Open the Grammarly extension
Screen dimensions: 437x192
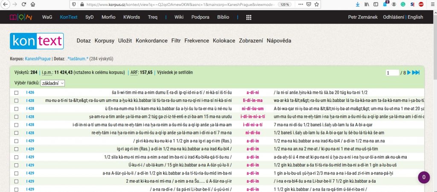tap(403, 4)
